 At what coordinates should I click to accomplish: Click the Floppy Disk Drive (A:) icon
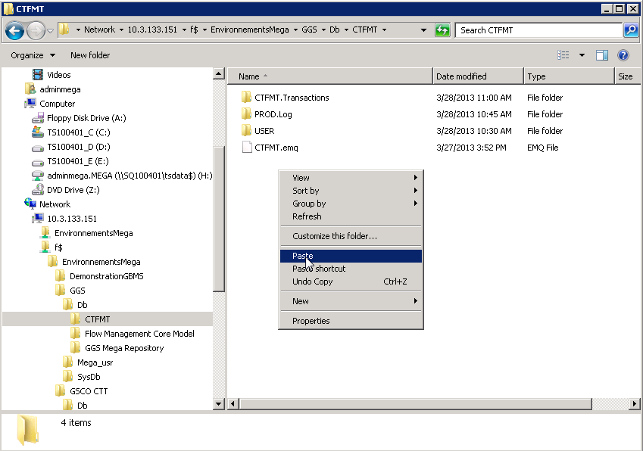(x=39, y=118)
